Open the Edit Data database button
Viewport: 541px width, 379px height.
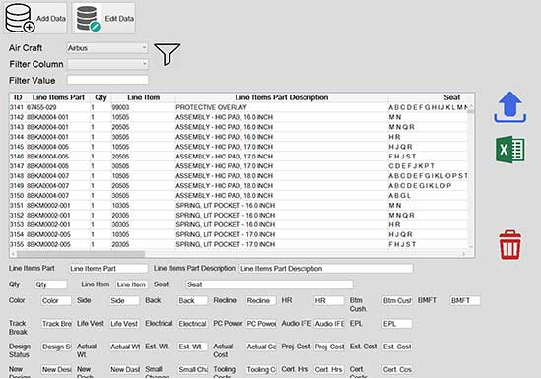point(103,19)
